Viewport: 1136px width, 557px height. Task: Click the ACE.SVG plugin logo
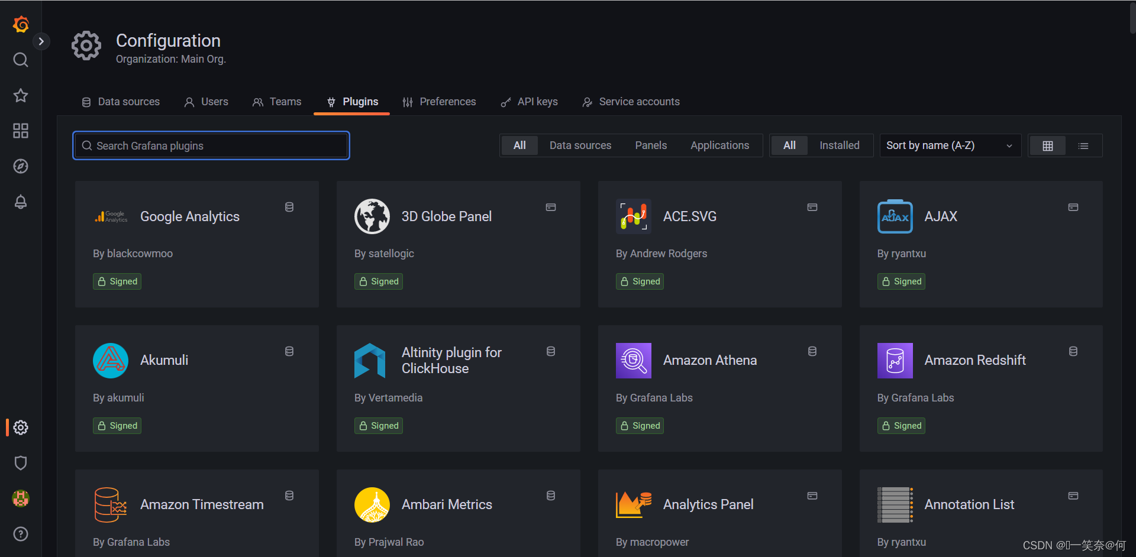(x=634, y=216)
